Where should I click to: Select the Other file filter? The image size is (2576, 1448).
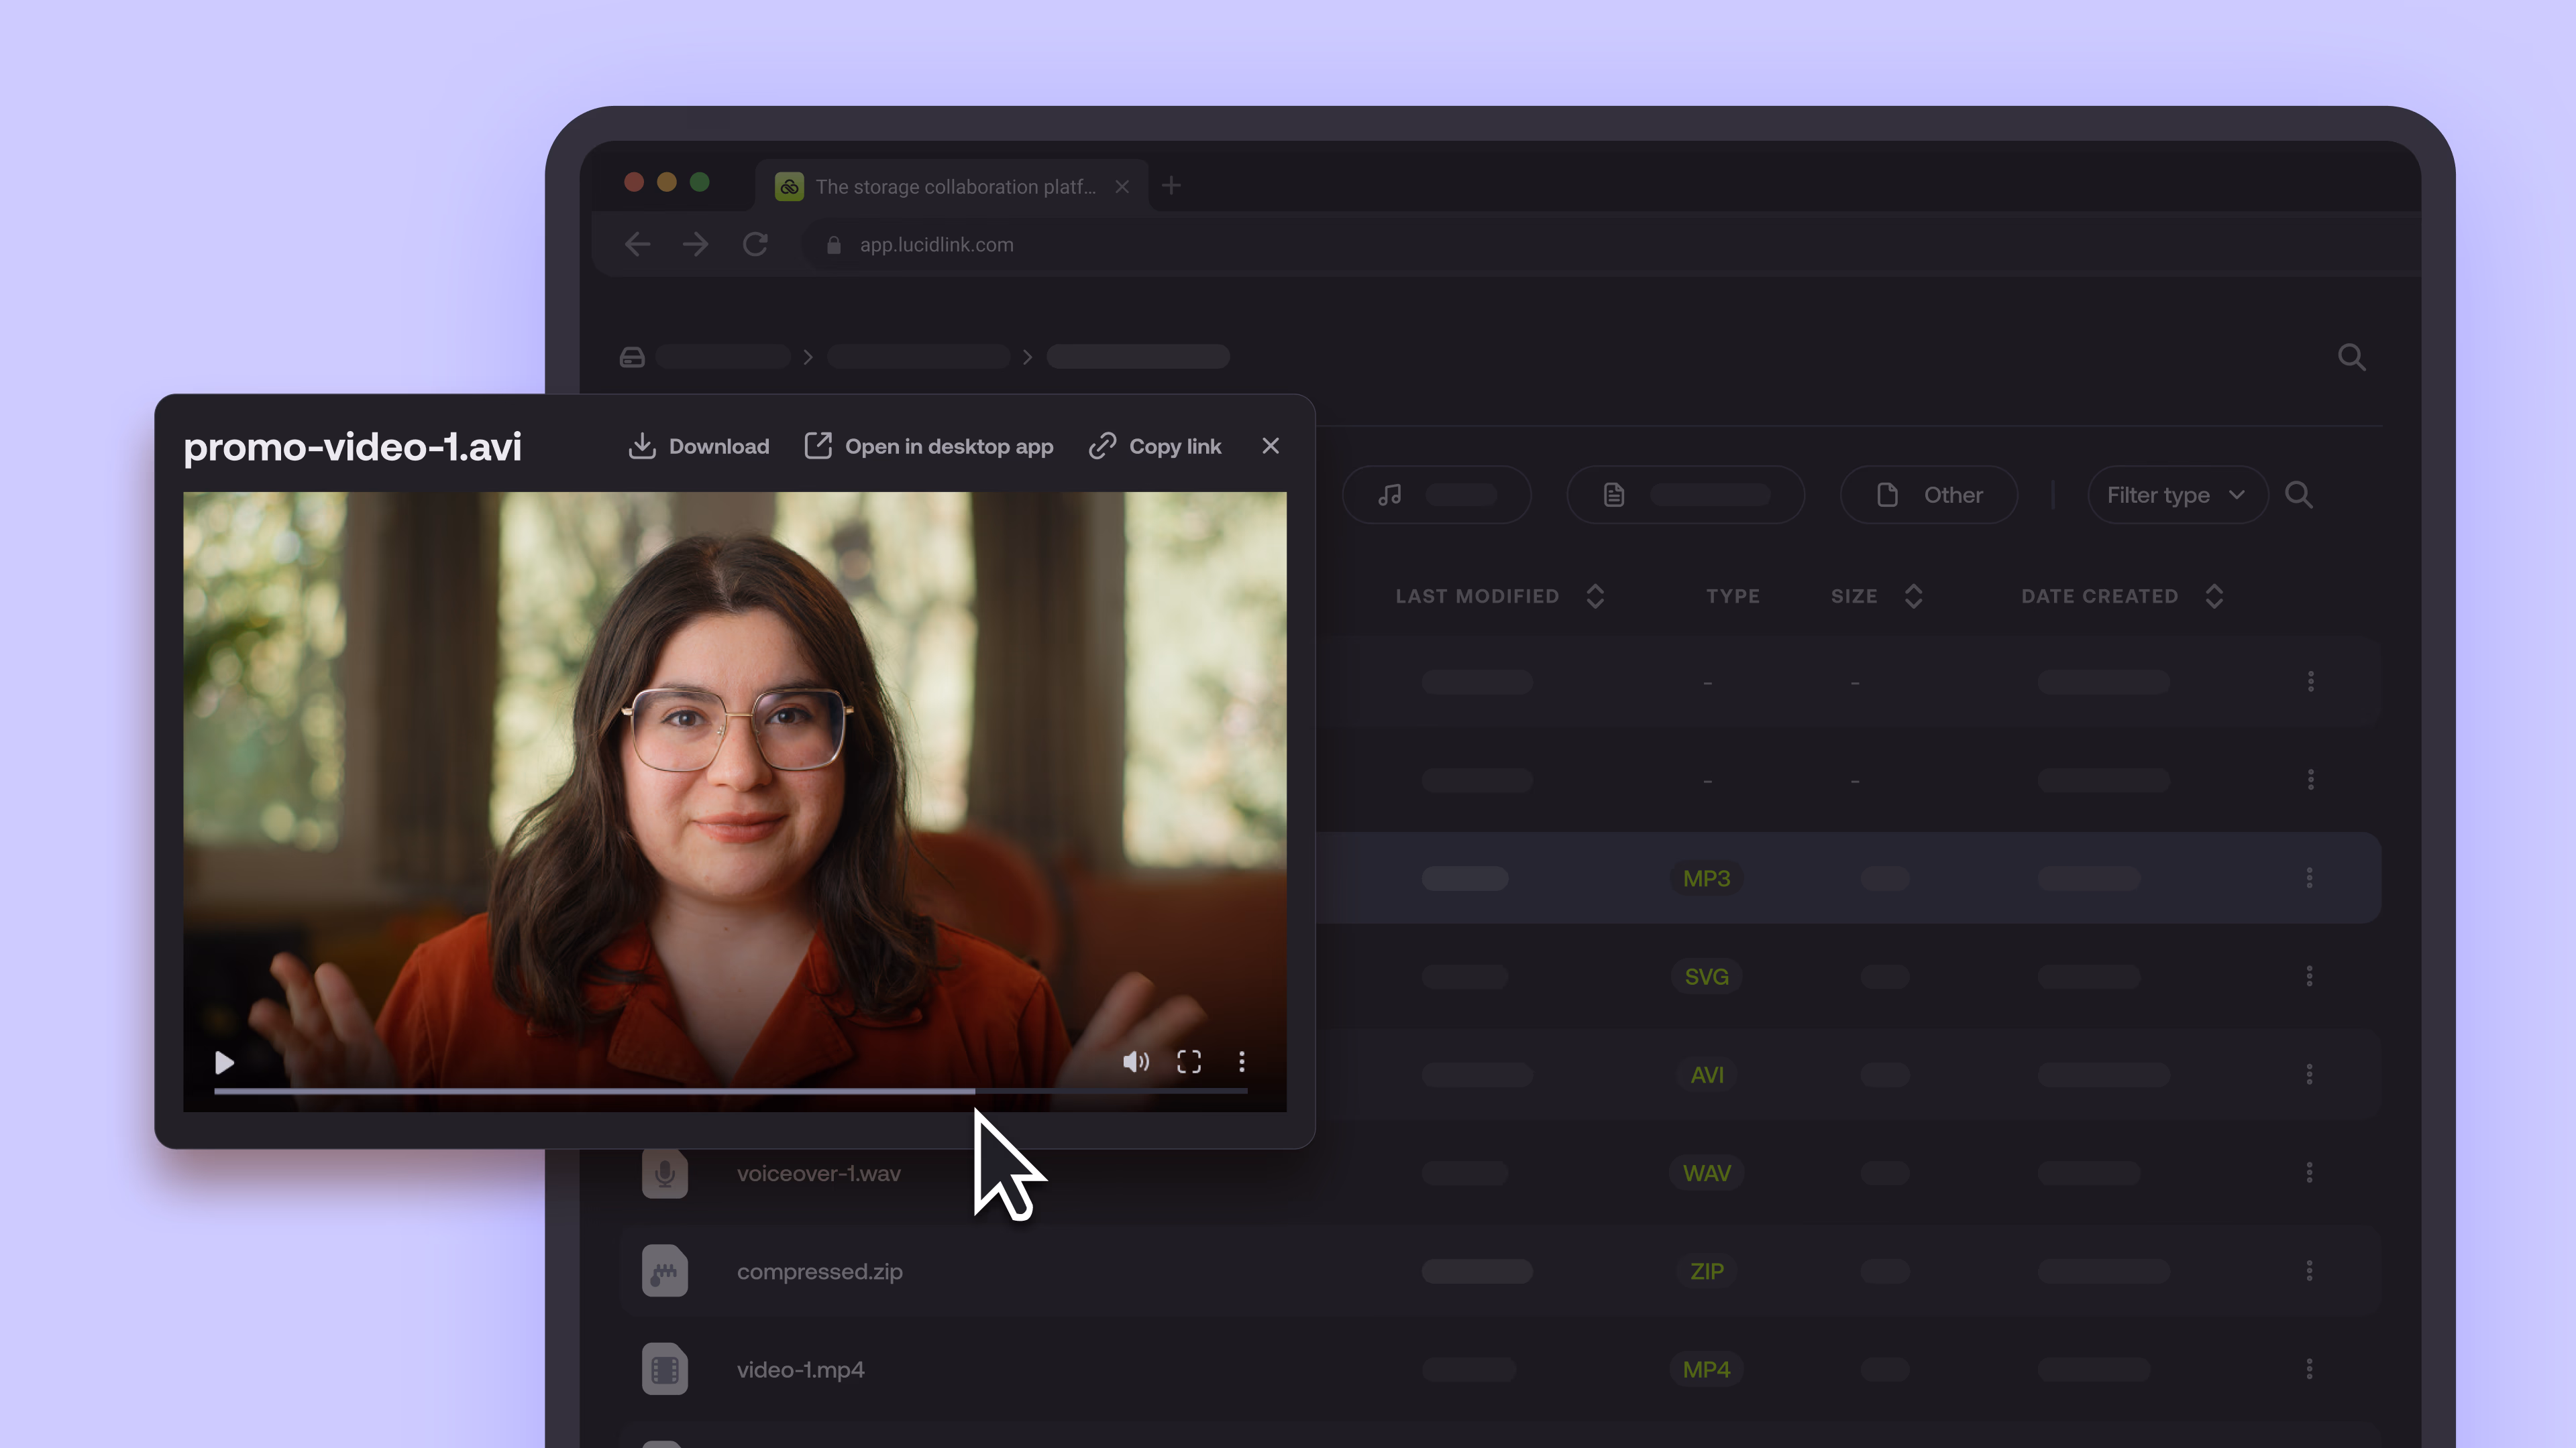click(1928, 495)
